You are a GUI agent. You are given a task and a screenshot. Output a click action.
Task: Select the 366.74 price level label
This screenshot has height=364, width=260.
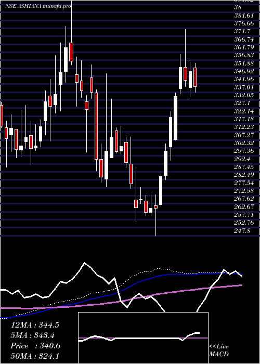click(244, 40)
